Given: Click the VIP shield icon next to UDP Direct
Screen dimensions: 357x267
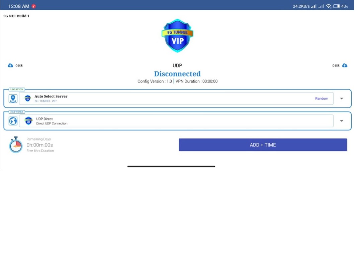Looking at the screenshot, I should coord(29,121).
